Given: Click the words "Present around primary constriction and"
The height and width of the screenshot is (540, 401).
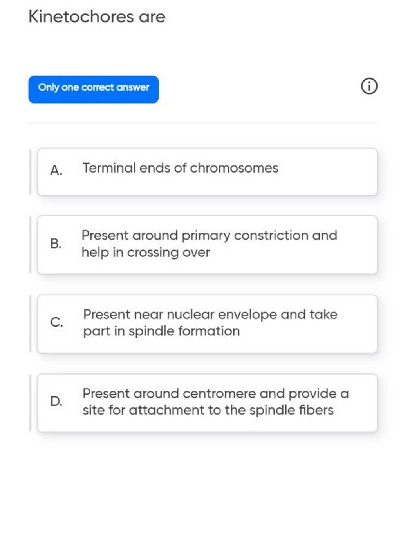Looking at the screenshot, I should 209,235.
